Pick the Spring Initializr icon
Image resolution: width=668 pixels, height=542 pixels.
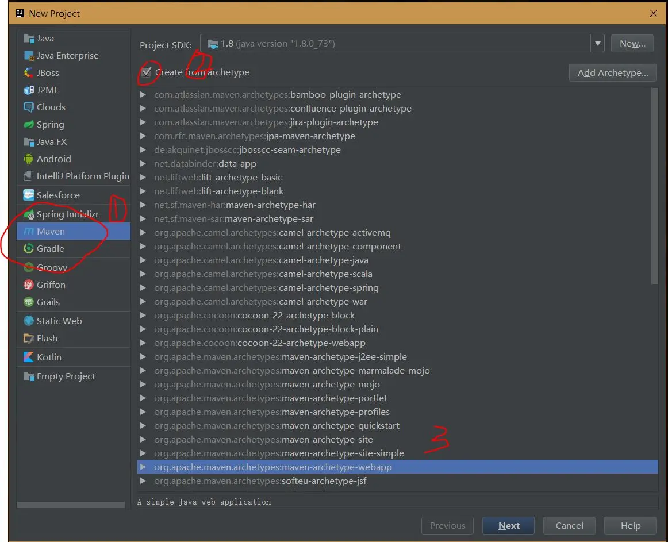point(29,214)
